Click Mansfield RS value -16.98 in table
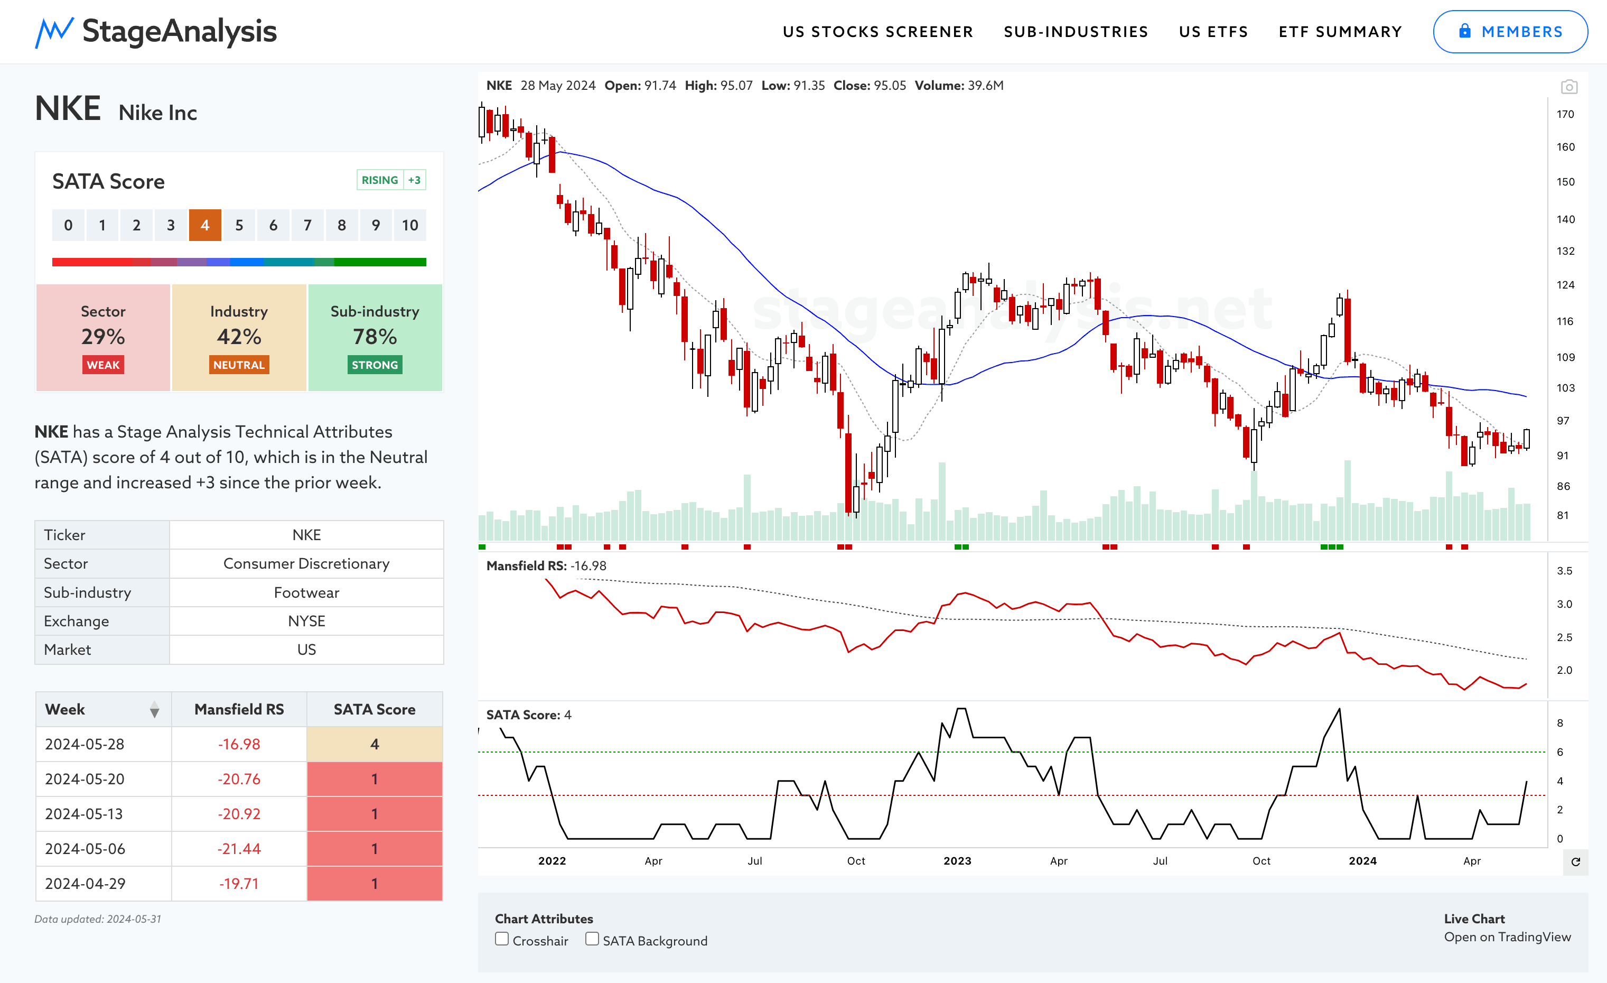1607x983 pixels. 239,744
